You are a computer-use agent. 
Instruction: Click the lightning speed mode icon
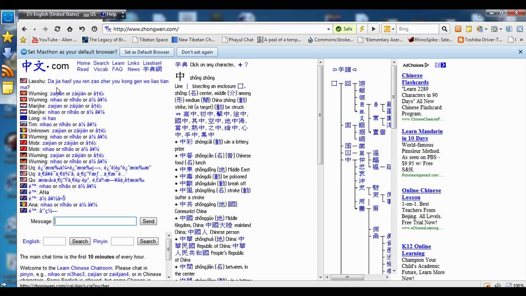click(x=362, y=29)
